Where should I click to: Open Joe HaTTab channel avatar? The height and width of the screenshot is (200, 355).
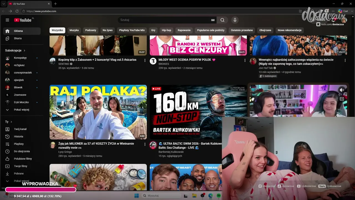pos(253,61)
